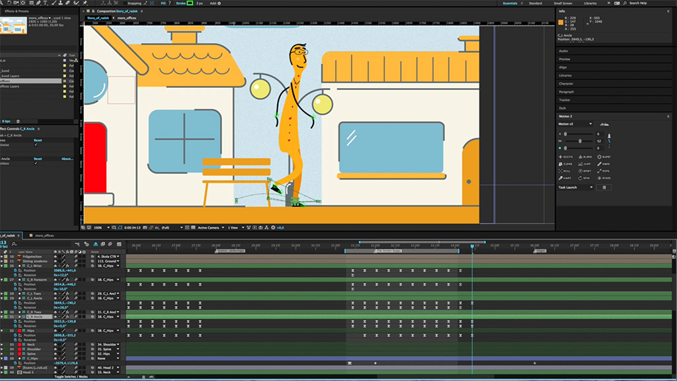677x381 pixels.
Task: Click the Name tool in Motion 2
Action: click(x=604, y=164)
